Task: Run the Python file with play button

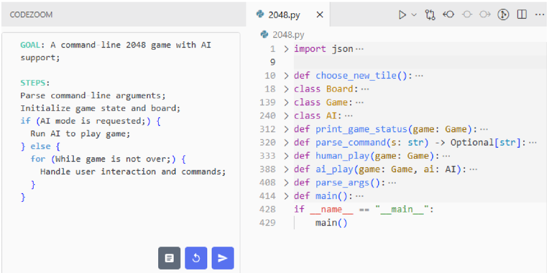Action: click(403, 15)
